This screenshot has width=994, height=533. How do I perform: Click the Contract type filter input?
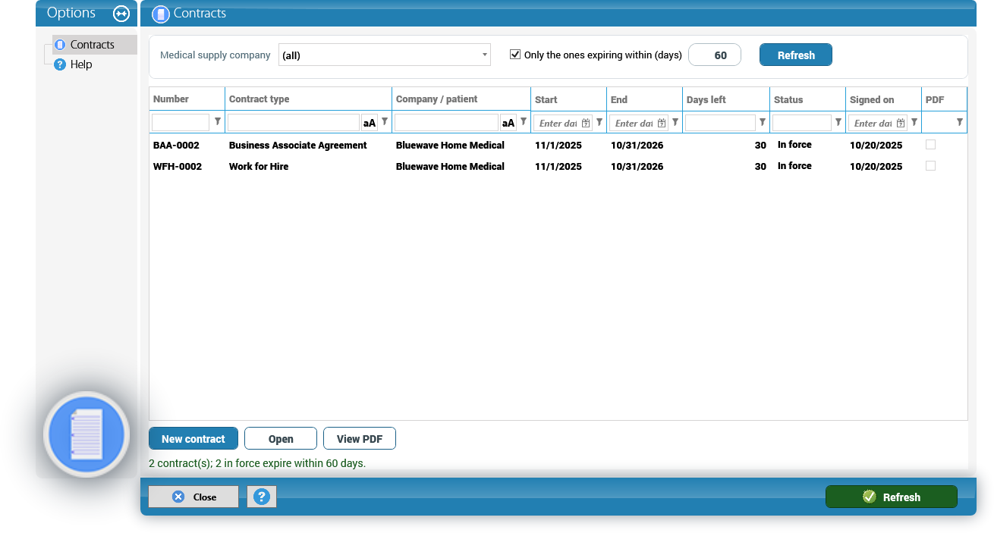294,123
